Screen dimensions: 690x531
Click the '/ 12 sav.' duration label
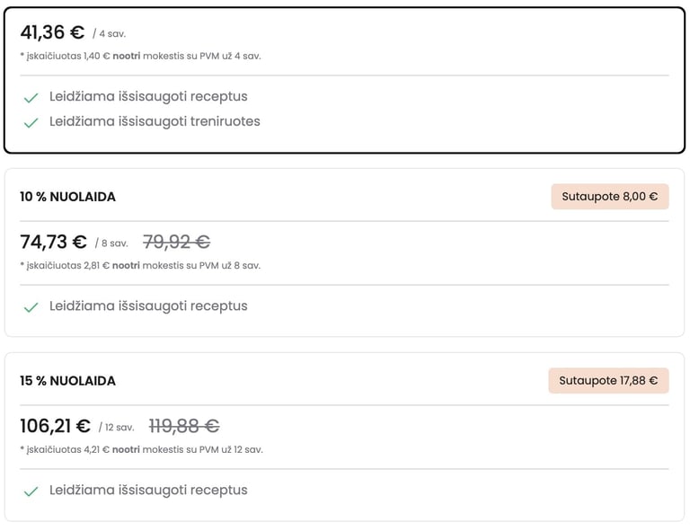pos(116,428)
